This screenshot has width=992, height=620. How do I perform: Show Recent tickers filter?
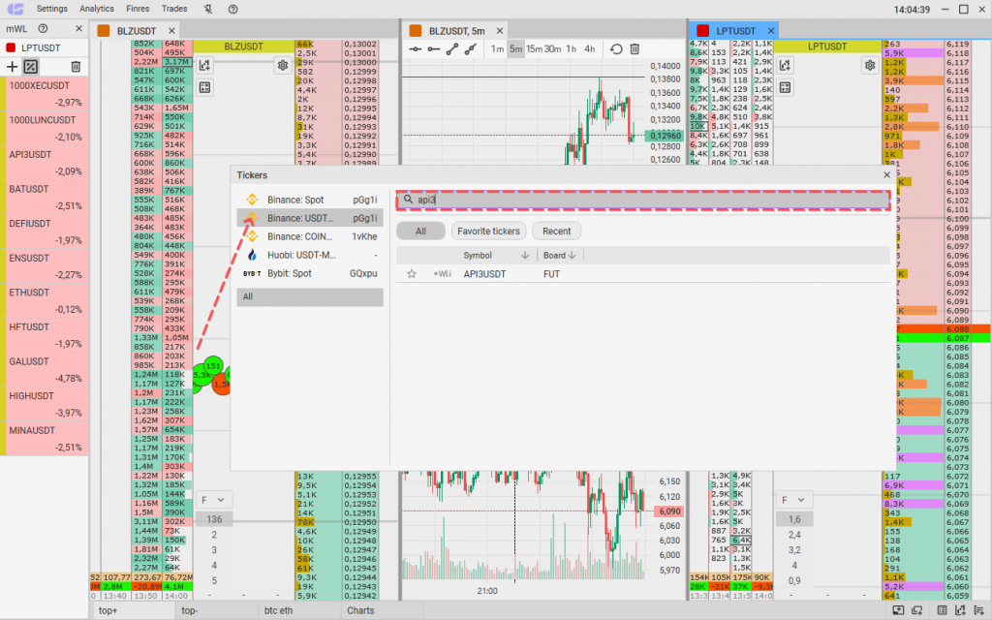[x=557, y=232]
